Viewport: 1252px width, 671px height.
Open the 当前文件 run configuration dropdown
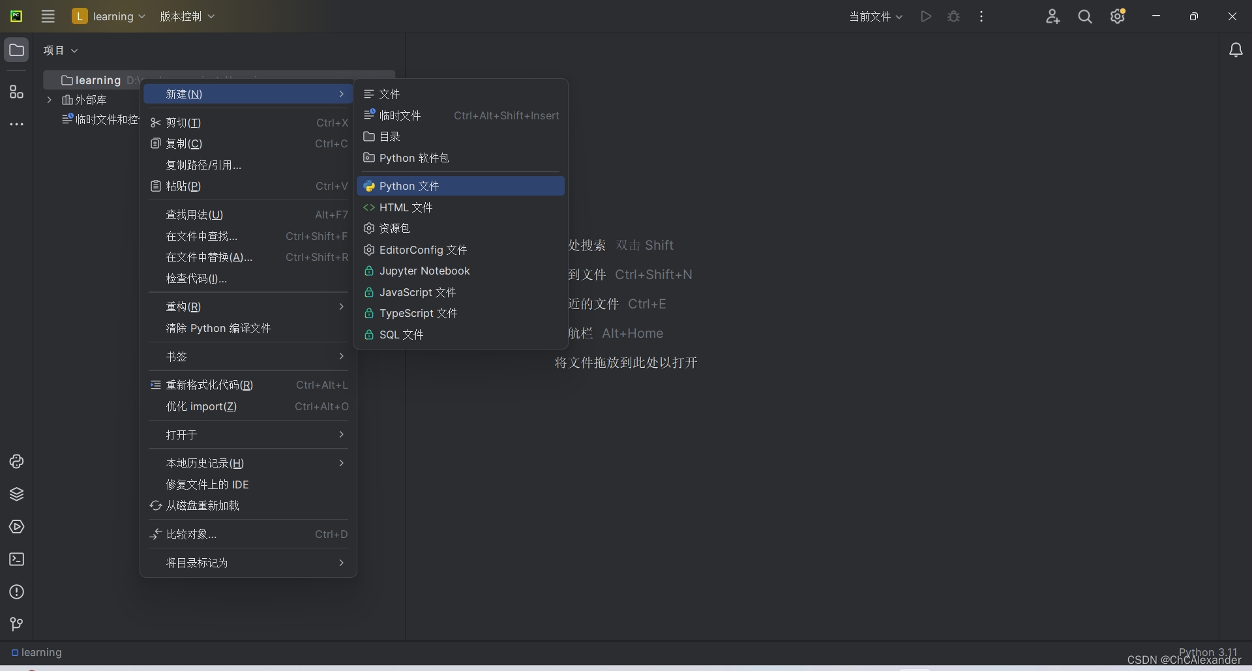click(876, 16)
